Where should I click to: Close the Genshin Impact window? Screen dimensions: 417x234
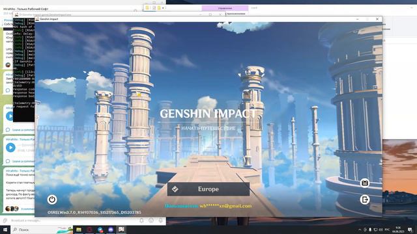point(377,19)
